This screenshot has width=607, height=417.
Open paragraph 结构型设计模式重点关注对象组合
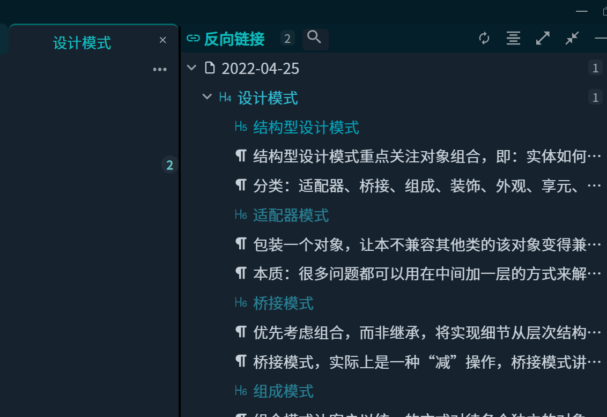click(427, 157)
